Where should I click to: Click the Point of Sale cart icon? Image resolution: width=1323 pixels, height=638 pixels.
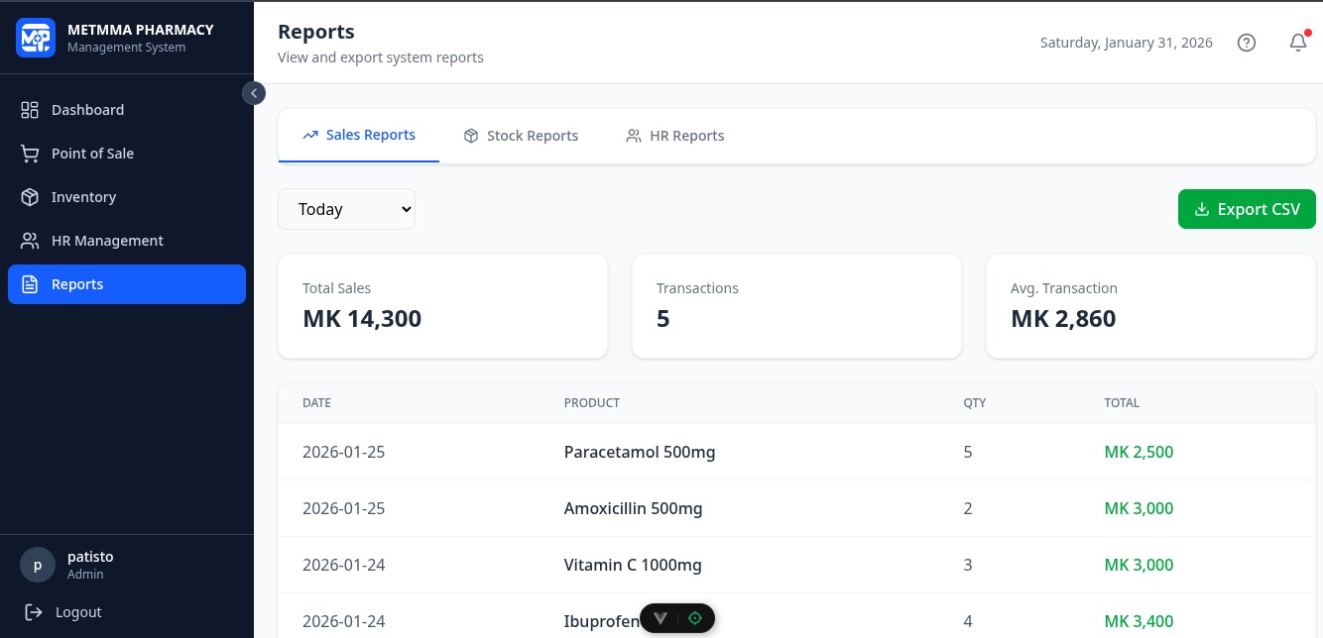point(30,154)
